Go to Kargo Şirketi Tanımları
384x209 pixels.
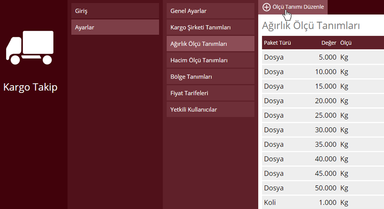tap(210, 27)
